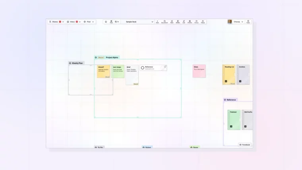The height and width of the screenshot is (170, 302).
Task: Add a Link from the toolbar
Action: point(184,22)
